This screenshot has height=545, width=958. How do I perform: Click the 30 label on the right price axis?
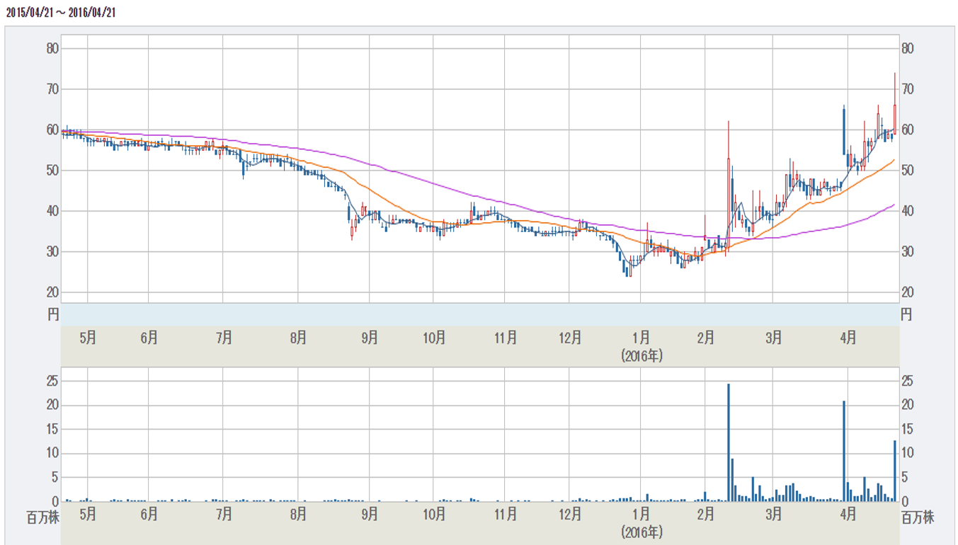(907, 252)
